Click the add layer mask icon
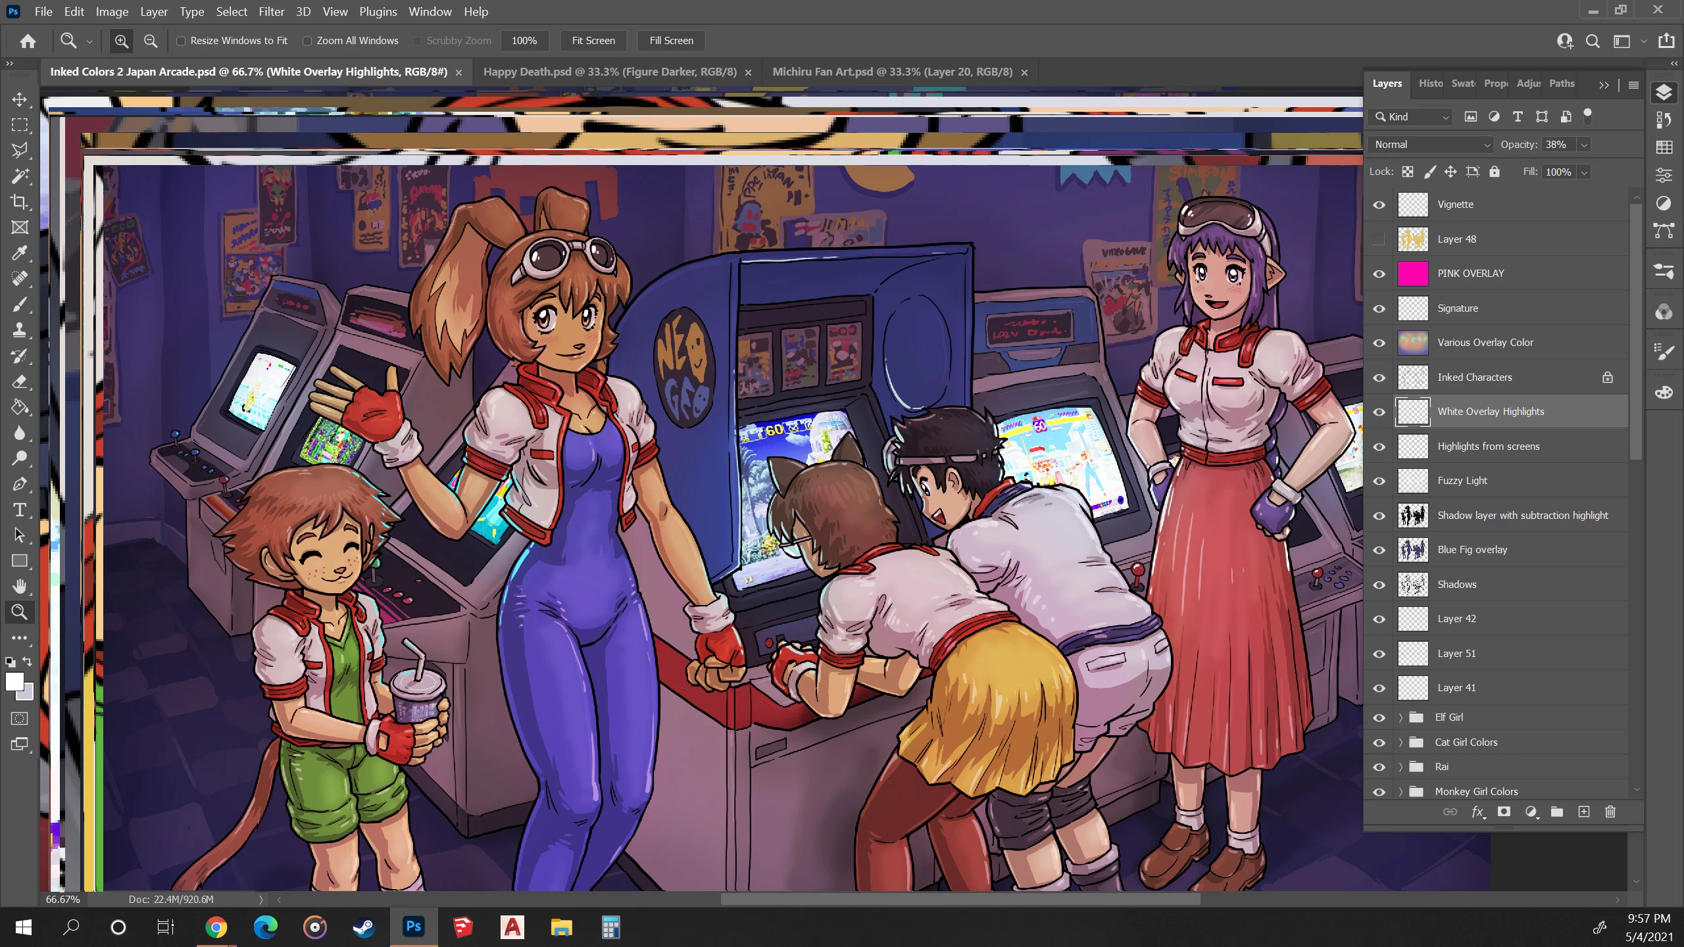The width and height of the screenshot is (1684, 947). [1504, 812]
